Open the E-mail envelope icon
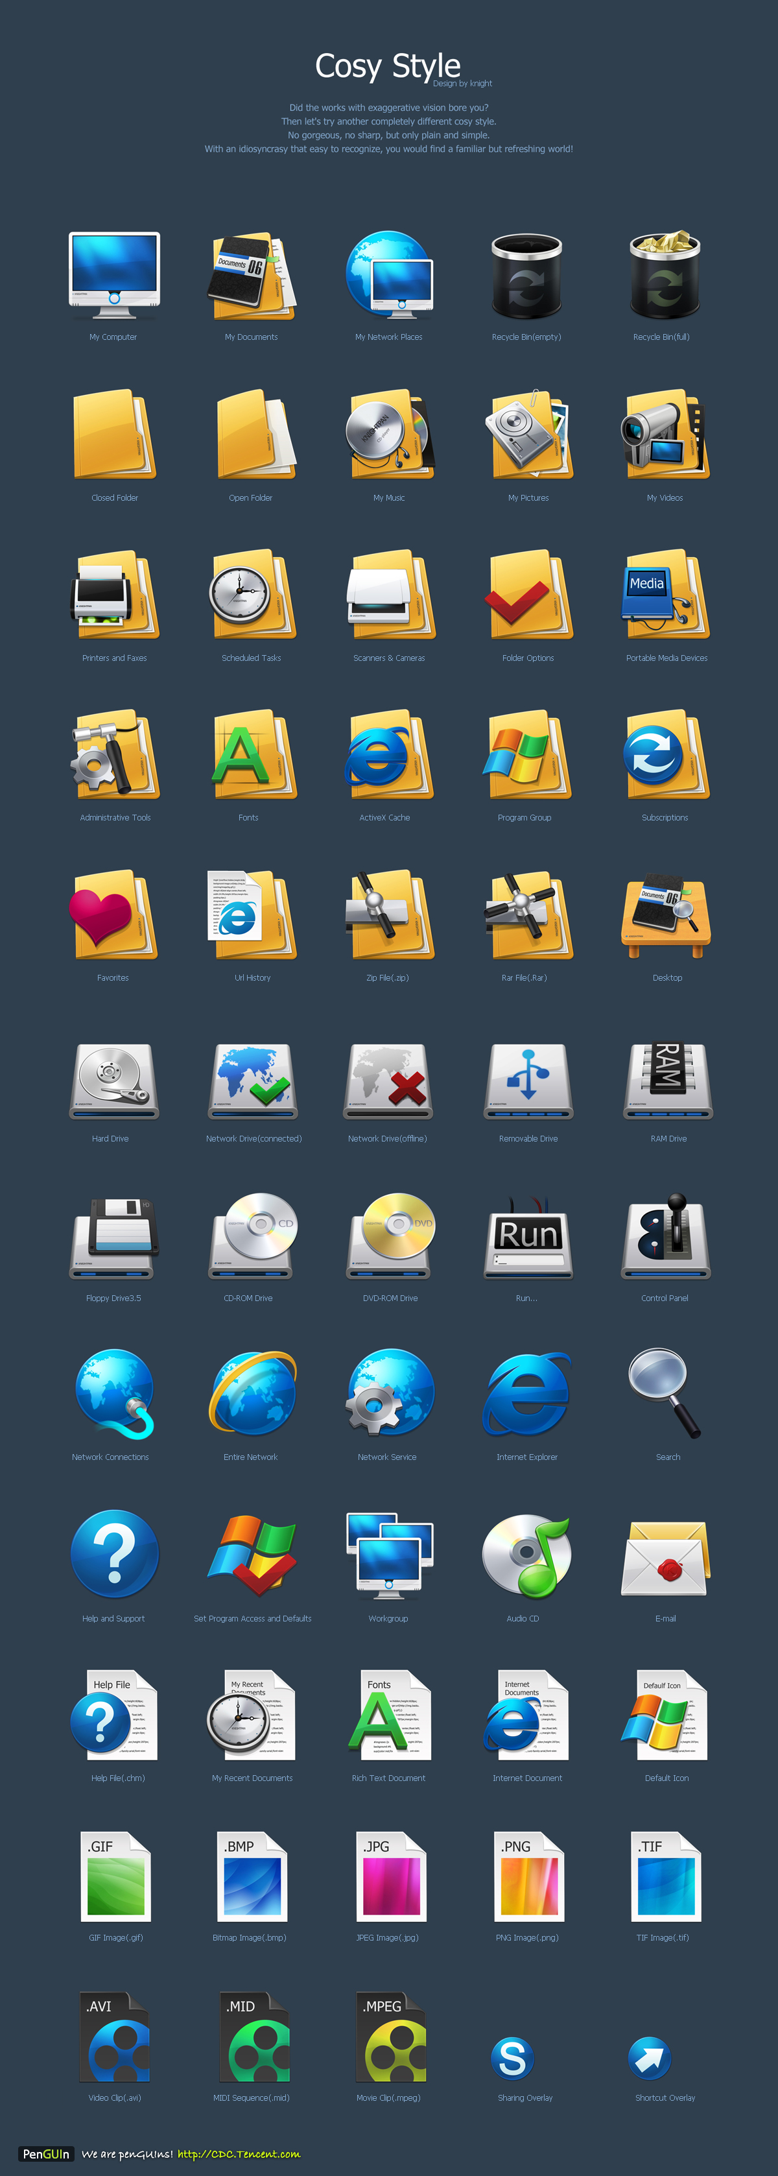This screenshot has height=2176, width=778. [x=666, y=1559]
